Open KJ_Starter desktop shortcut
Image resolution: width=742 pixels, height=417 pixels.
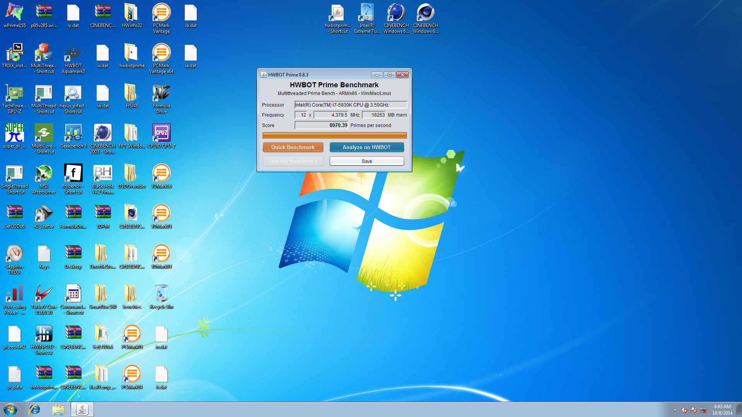coord(44,216)
